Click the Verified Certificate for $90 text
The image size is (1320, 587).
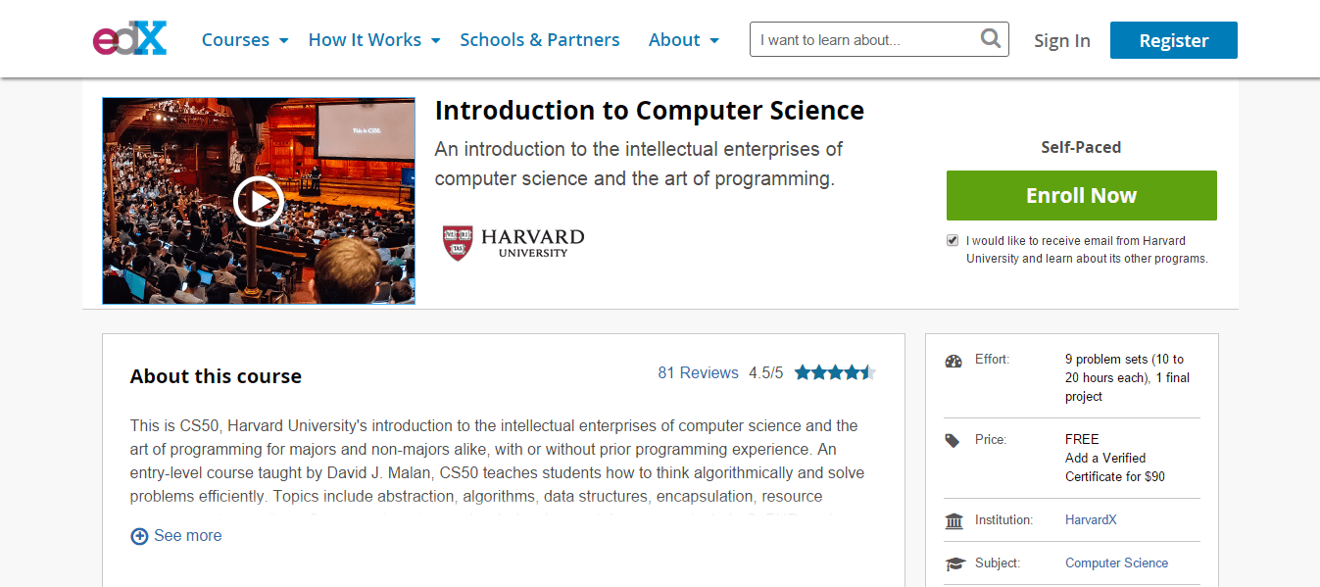[x=1115, y=467]
